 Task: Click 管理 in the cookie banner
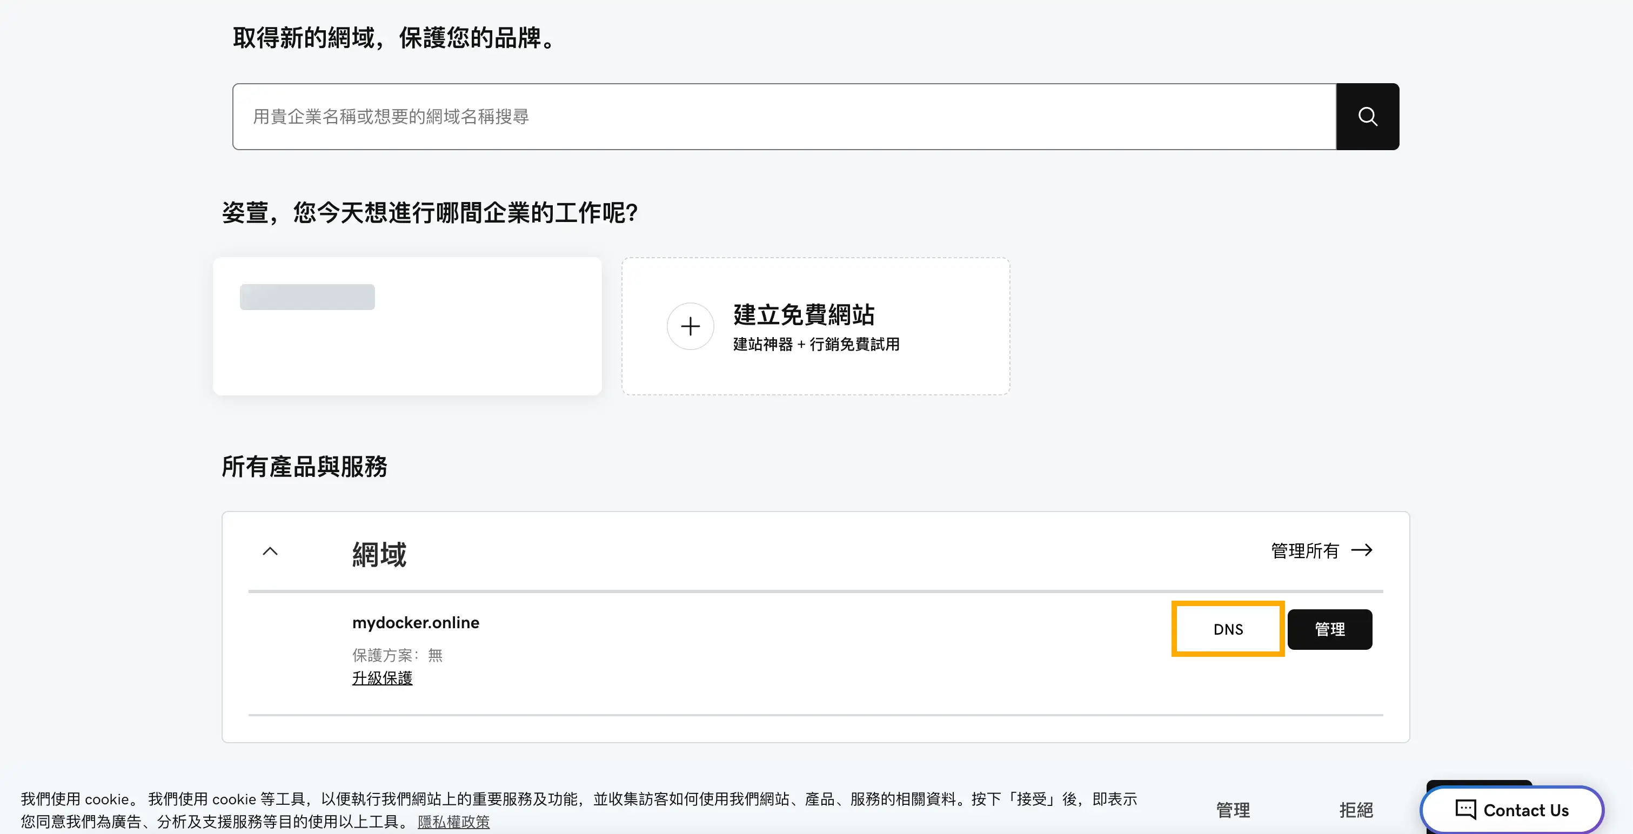[x=1233, y=809]
